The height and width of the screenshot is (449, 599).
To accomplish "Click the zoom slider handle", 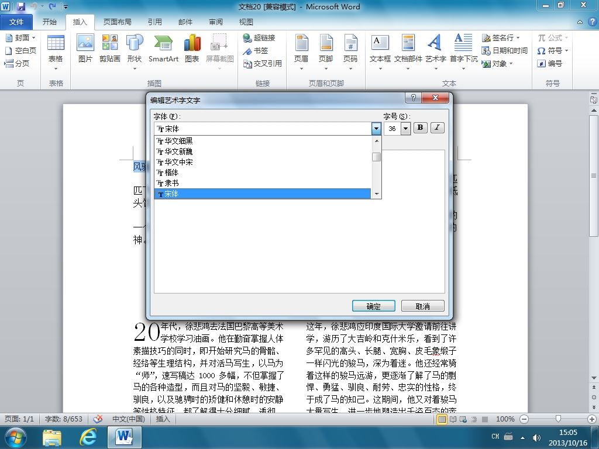I will (x=558, y=419).
